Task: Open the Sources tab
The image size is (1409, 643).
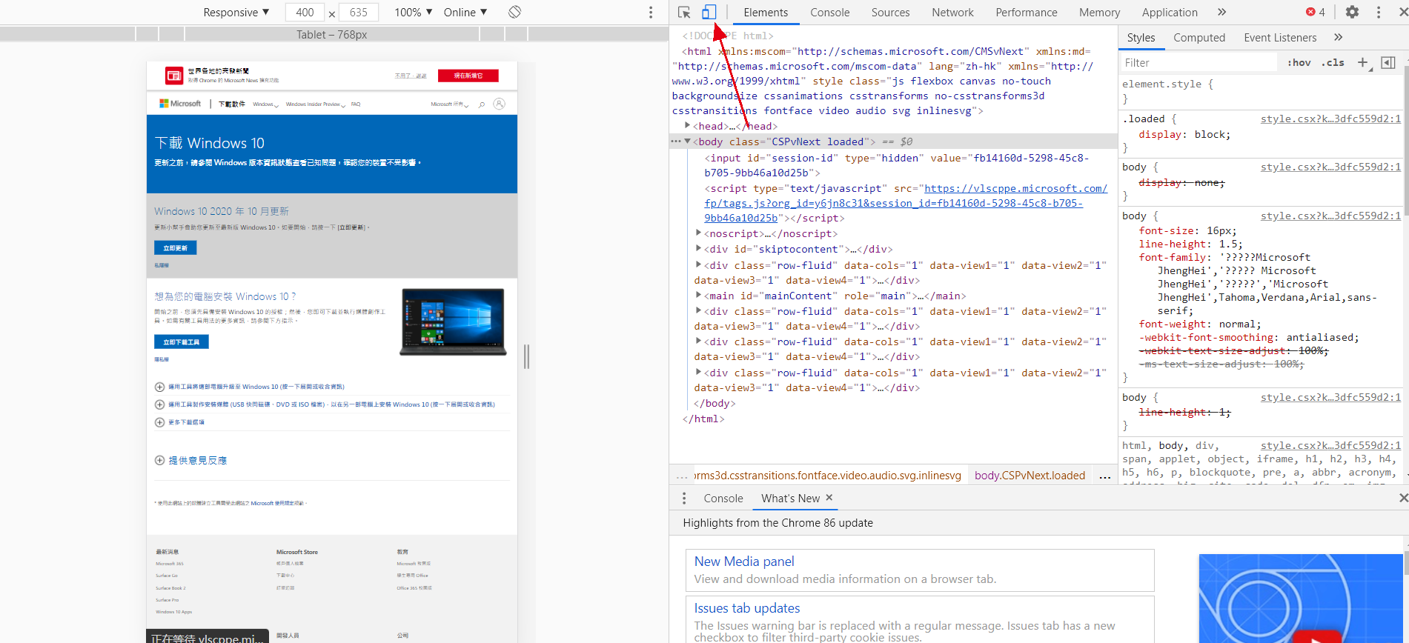Action: [890, 13]
